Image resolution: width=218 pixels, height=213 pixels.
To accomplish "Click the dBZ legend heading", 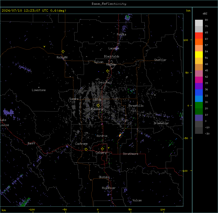I will coord(205,13).
